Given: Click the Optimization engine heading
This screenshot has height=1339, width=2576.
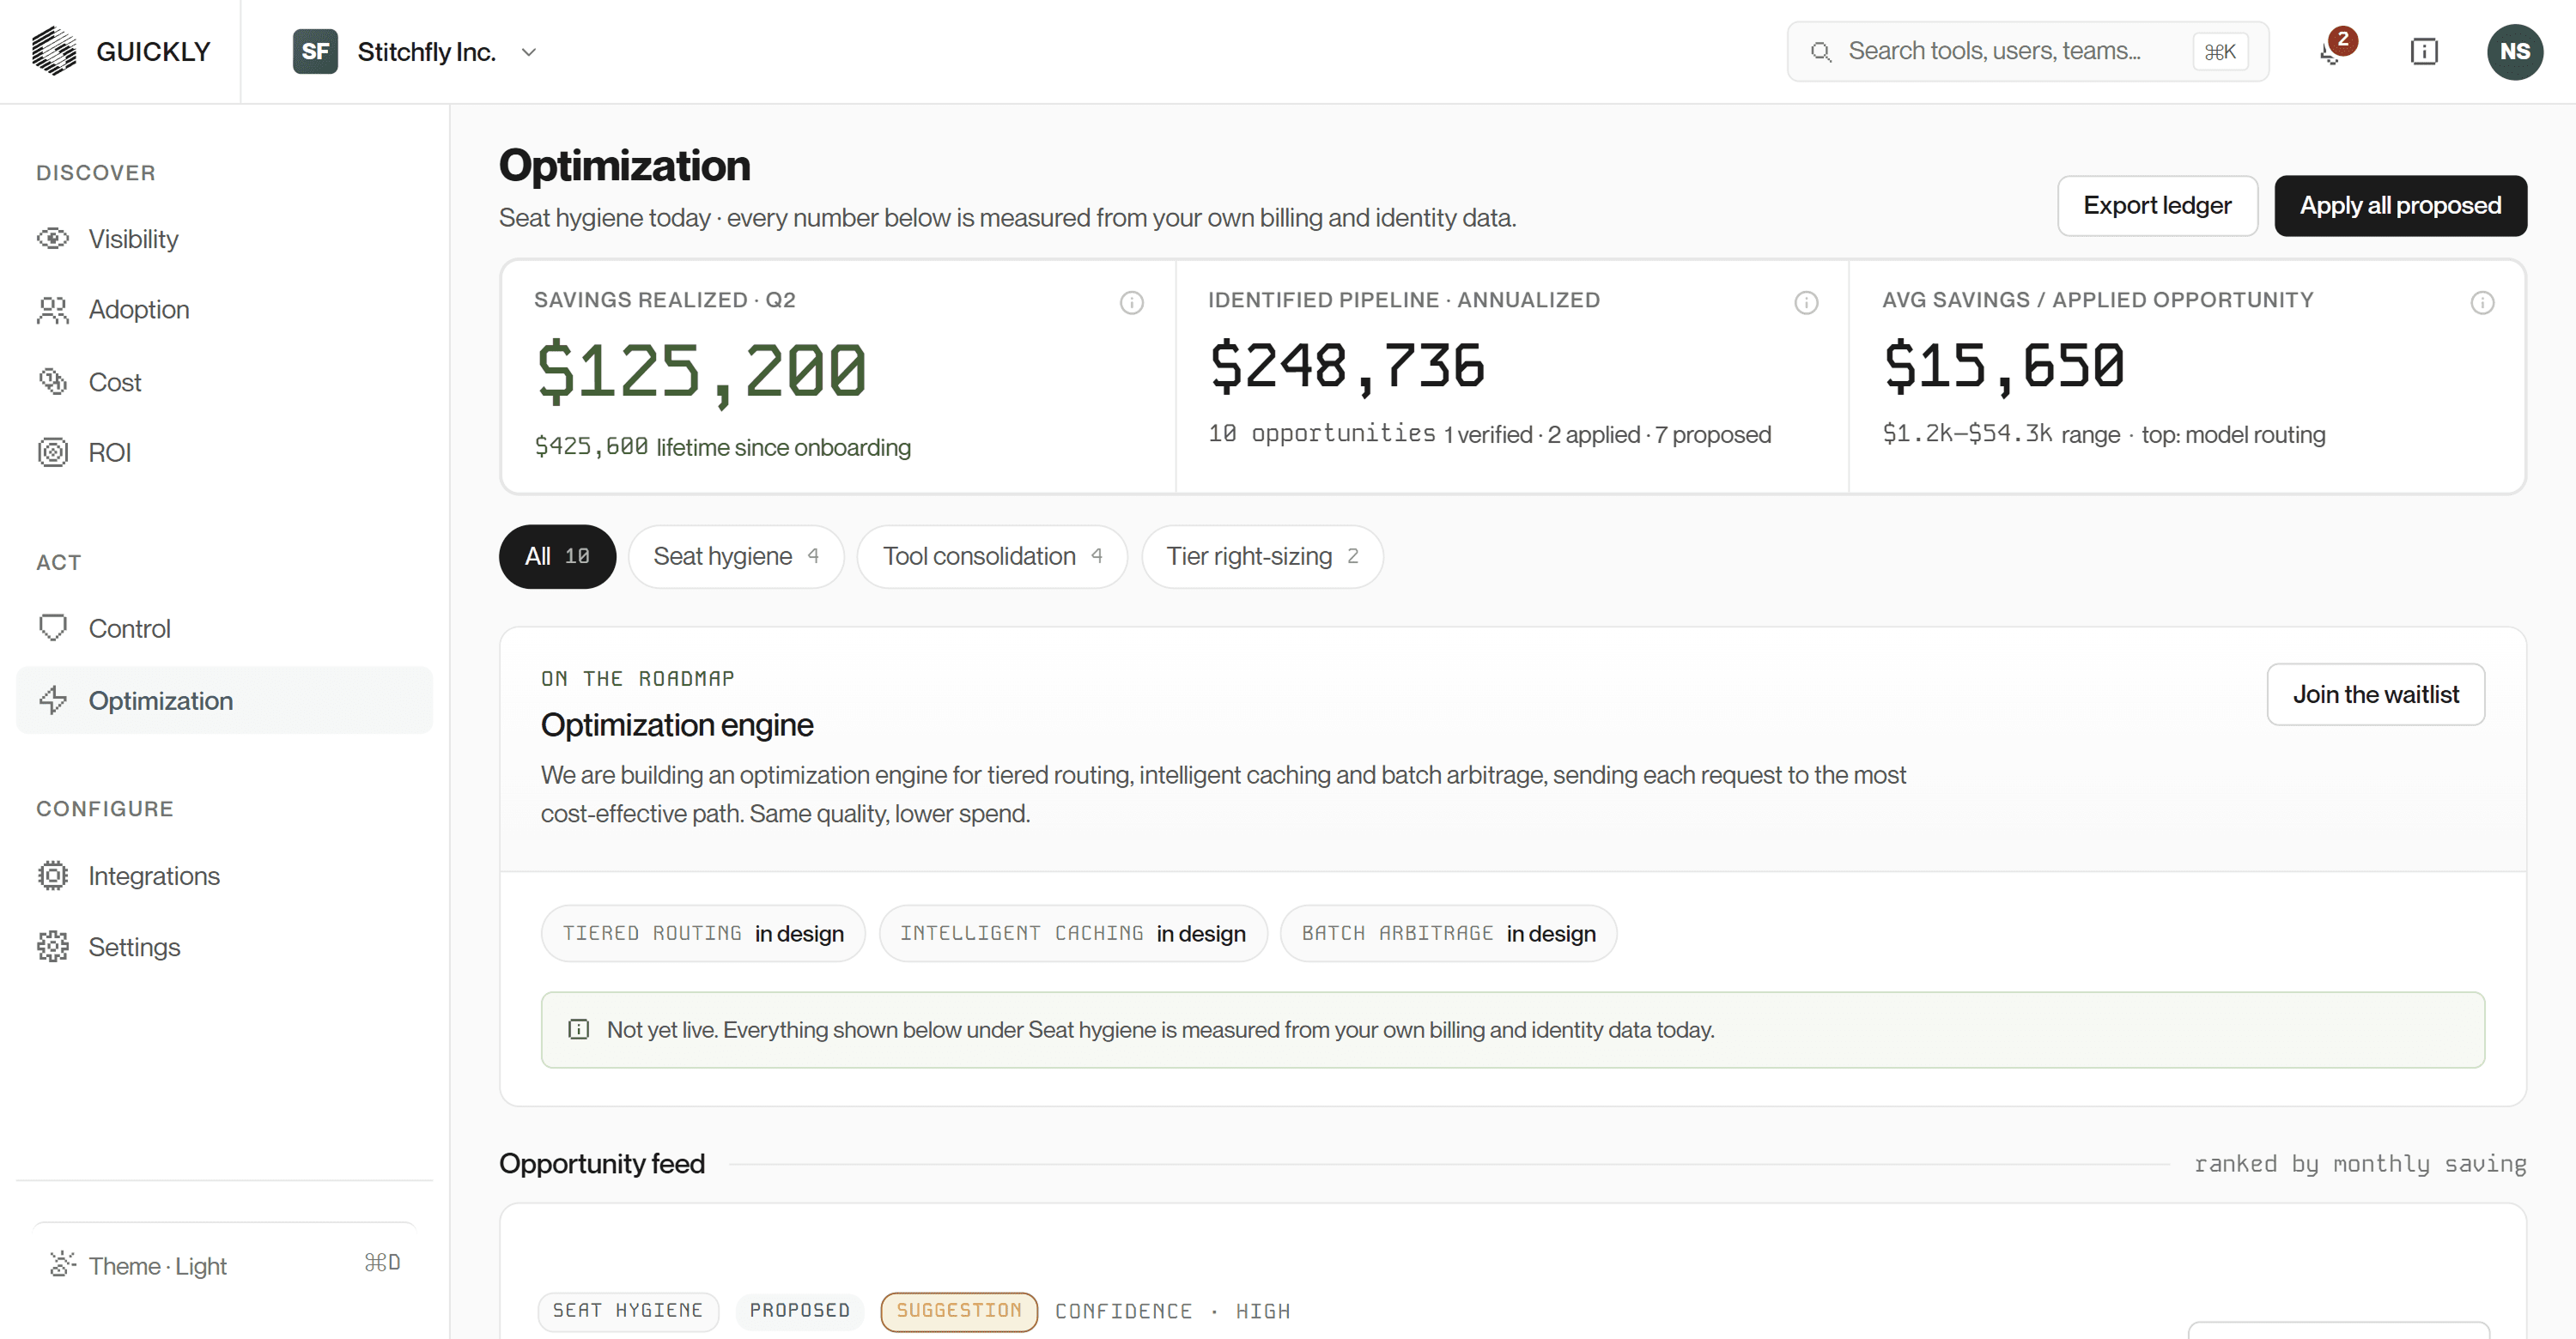Looking at the screenshot, I should click(677, 725).
